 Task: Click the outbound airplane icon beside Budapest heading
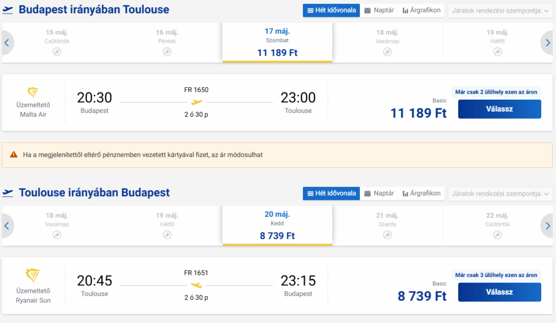[x=8, y=10]
